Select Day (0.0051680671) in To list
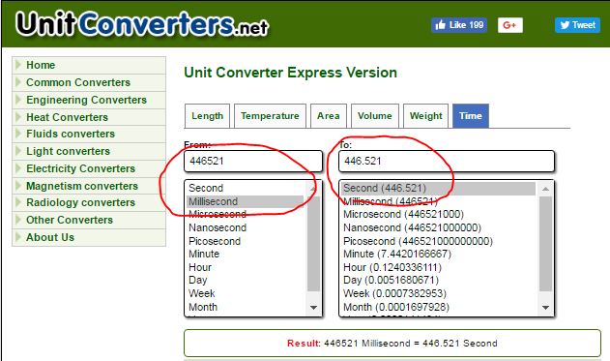This screenshot has height=361, width=610. (x=439, y=280)
